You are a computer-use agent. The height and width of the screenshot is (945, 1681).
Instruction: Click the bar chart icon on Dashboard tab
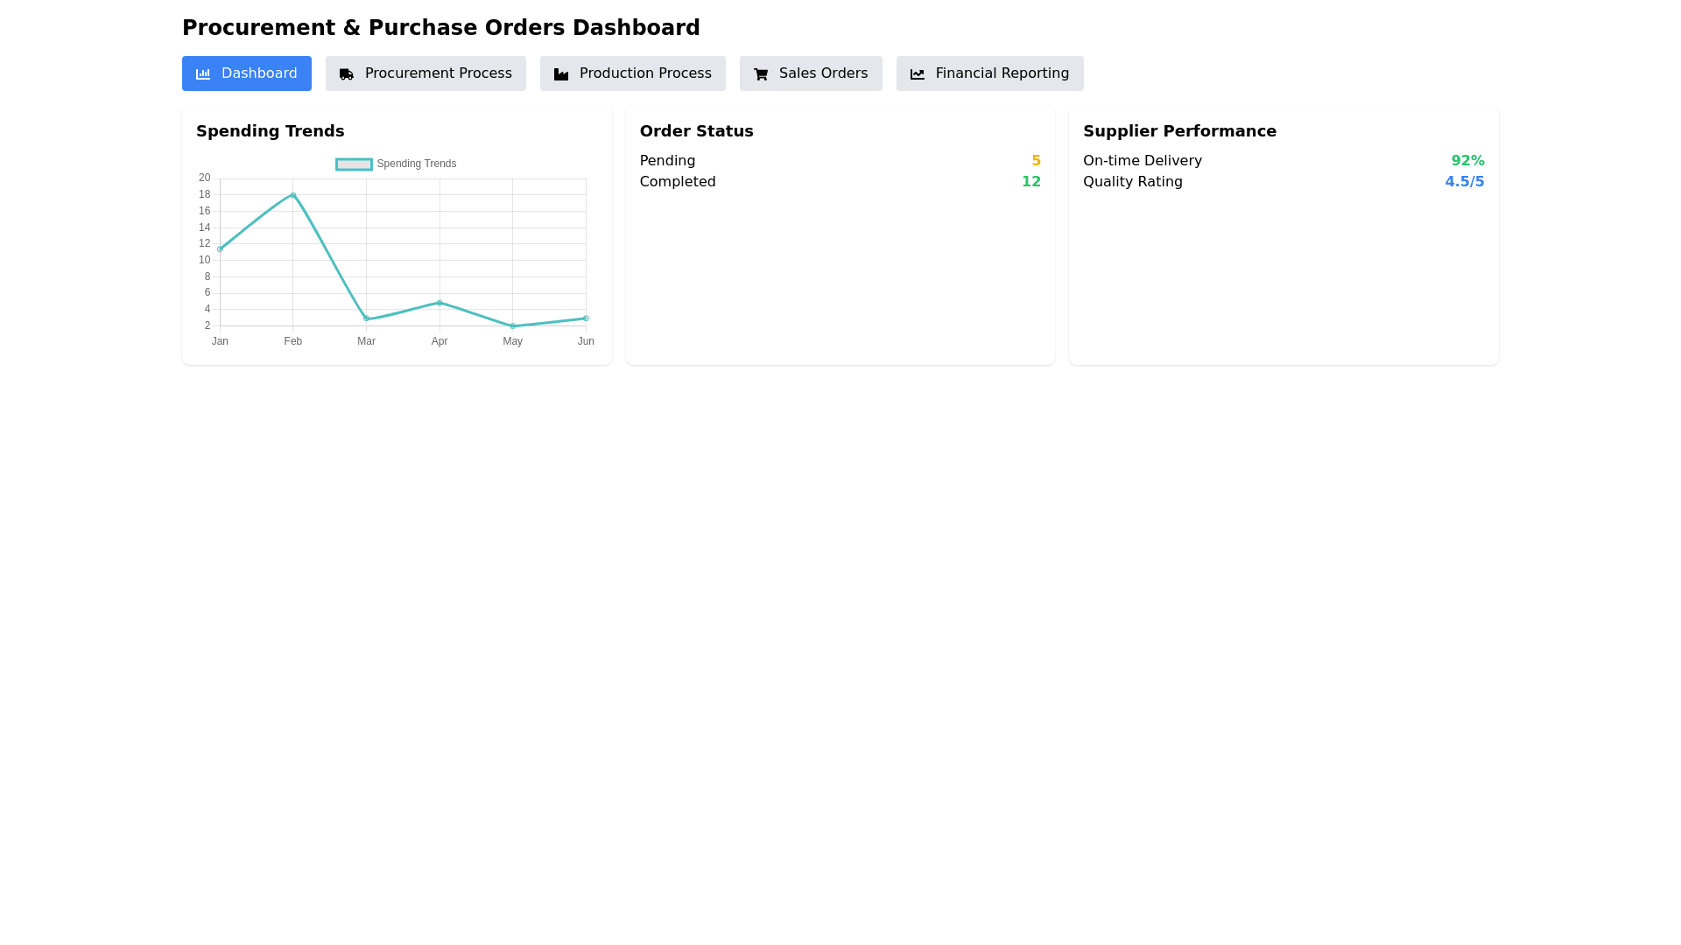click(203, 74)
